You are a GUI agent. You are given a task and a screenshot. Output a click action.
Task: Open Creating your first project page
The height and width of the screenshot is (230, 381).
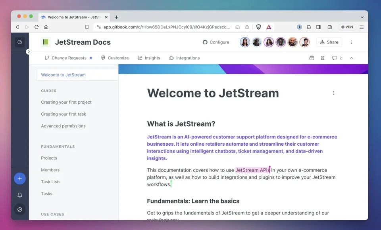[66, 102]
